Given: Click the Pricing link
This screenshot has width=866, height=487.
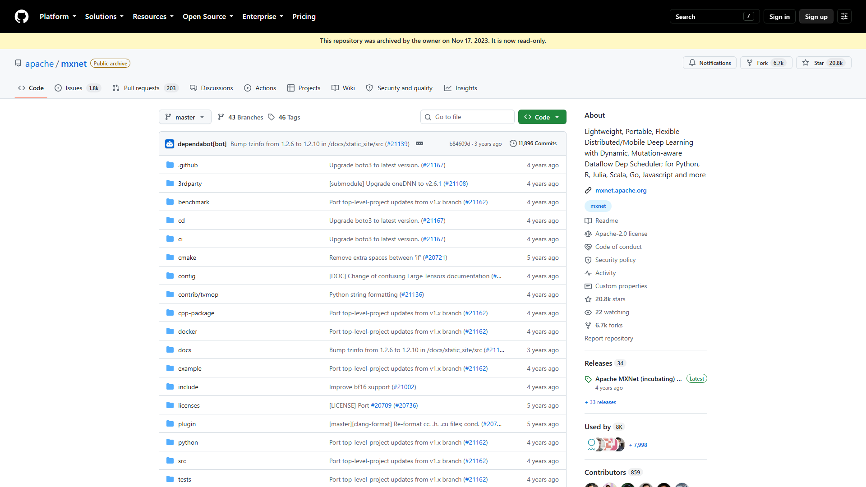Looking at the screenshot, I should 304,17.
